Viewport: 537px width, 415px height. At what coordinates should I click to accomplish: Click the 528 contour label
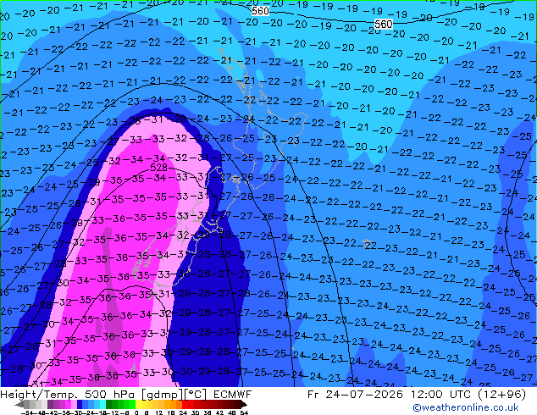click(159, 168)
